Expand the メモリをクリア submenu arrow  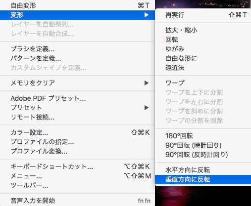147,83
